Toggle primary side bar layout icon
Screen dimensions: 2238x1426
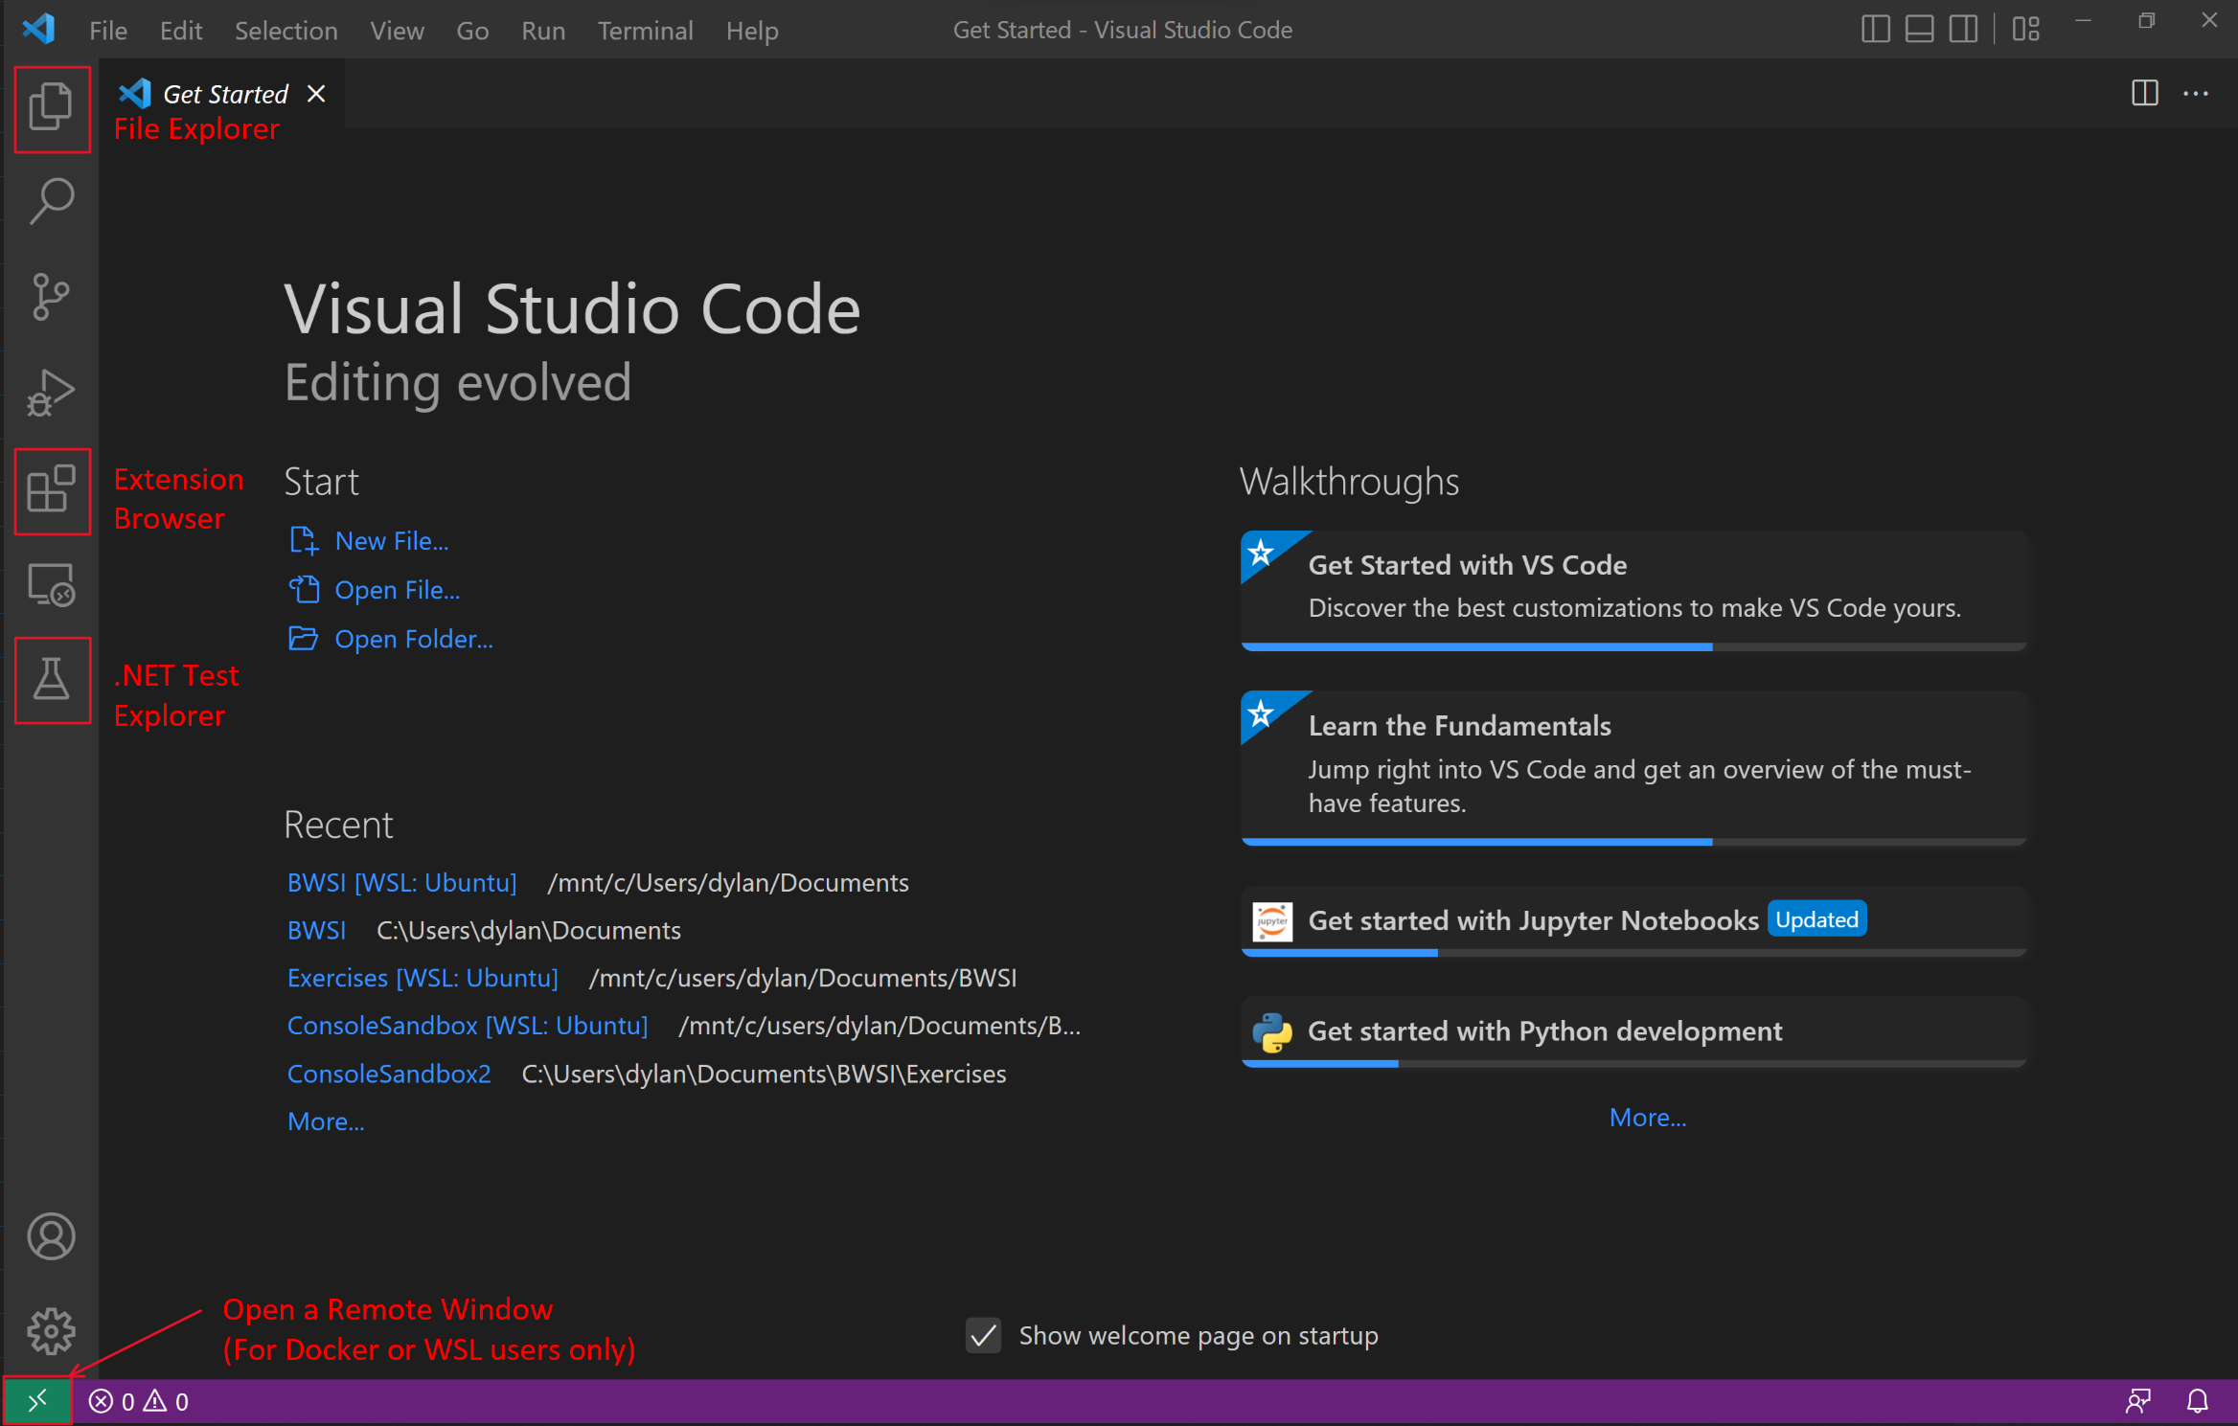[x=1875, y=30]
